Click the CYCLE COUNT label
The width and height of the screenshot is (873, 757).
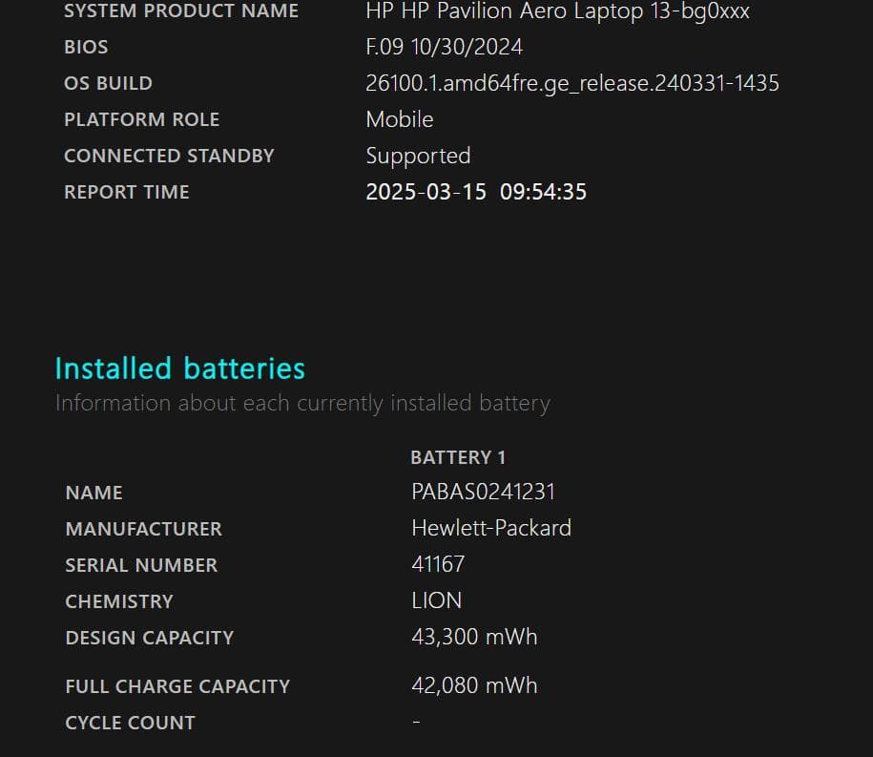tap(130, 723)
